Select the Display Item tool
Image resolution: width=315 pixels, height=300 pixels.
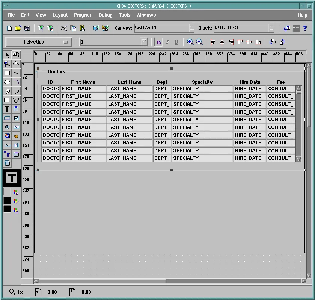point(7,145)
